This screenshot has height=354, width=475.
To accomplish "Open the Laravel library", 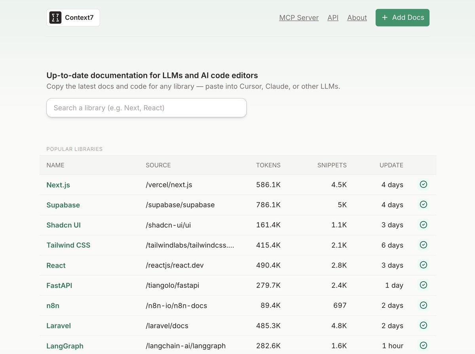I will pyautogui.click(x=59, y=326).
